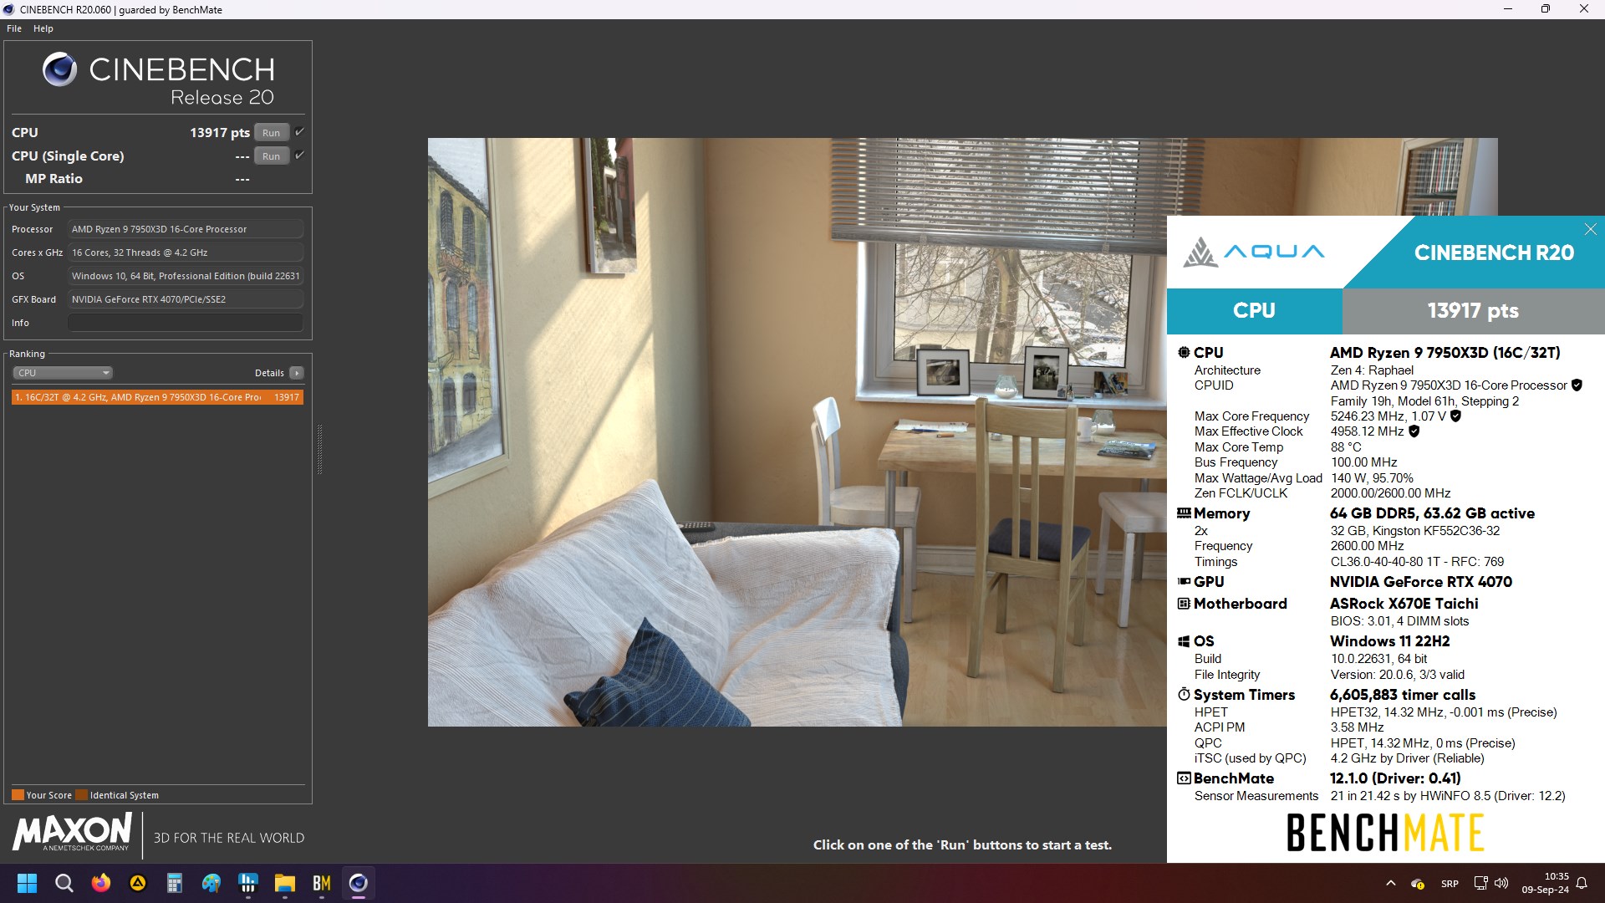The image size is (1605, 903).
Task: Launch Firefox from the taskbar
Action: click(x=100, y=883)
